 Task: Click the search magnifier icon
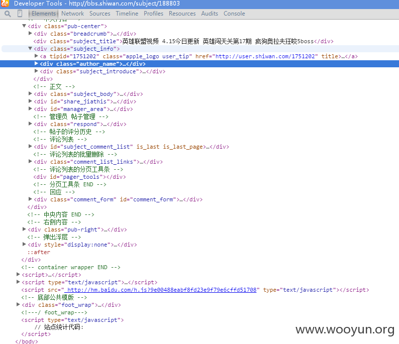[x=8, y=14]
